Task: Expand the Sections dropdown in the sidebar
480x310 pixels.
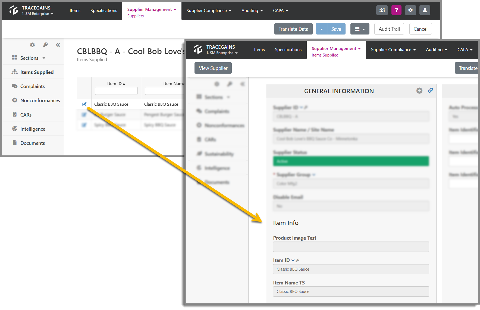Action: pos(44,58)
